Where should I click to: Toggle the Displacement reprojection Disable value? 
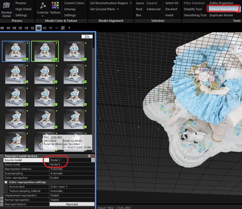tap(72, 195)
